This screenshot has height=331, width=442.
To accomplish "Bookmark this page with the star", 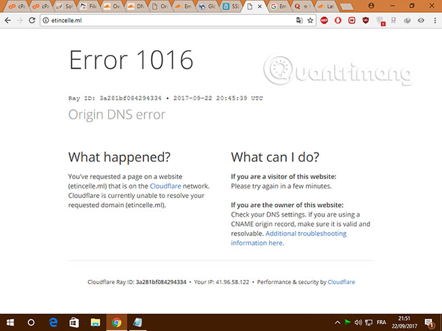I will (310, 20).
